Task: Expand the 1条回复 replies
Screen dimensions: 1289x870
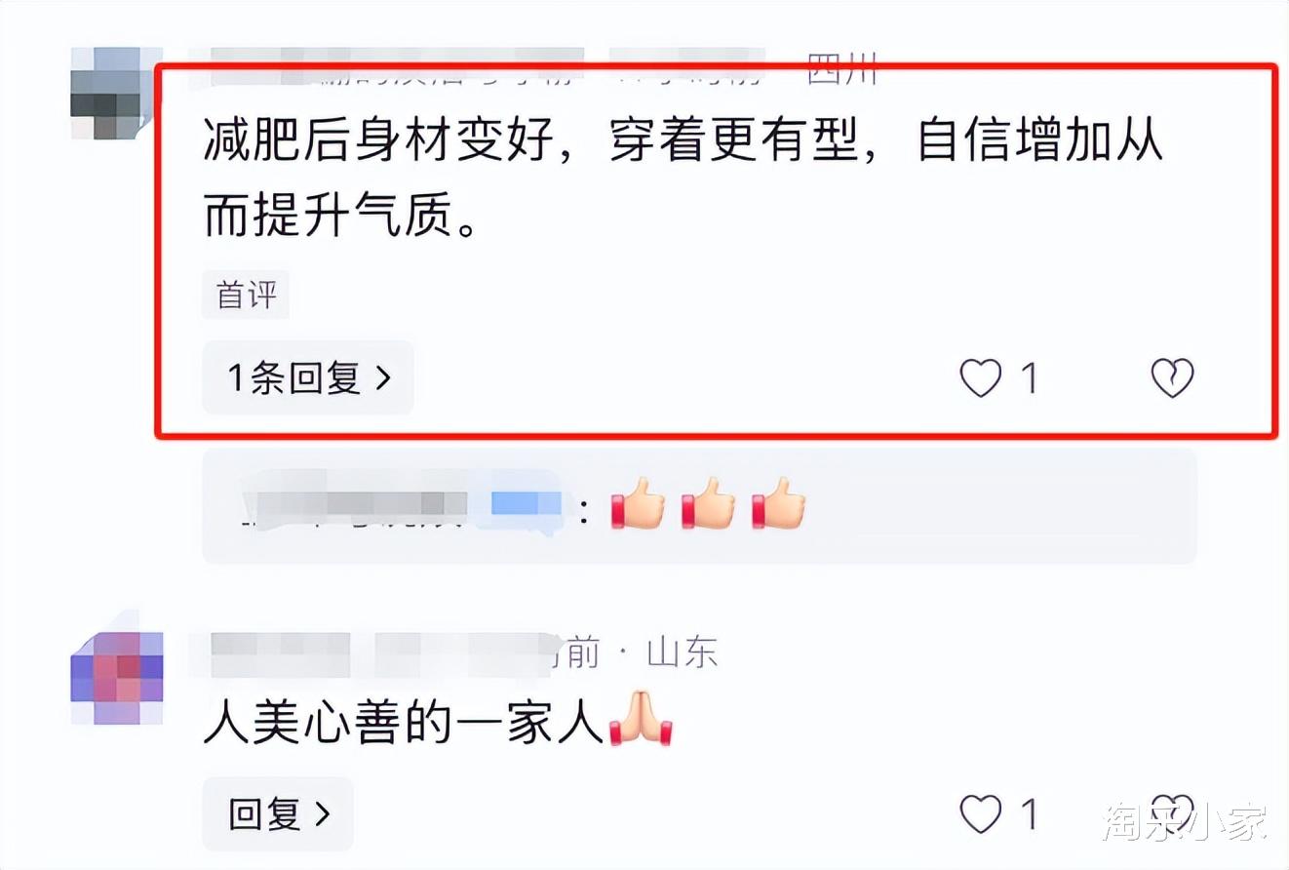Action: pos(307,377)
